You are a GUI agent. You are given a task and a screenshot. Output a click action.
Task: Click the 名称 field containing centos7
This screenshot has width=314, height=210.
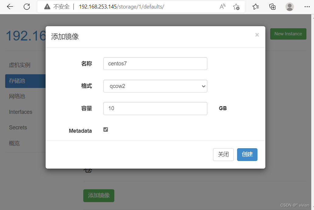click(155, 64)
